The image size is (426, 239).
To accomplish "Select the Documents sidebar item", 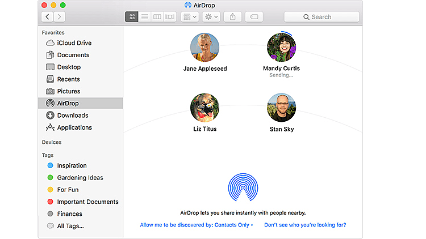I will click(x=73, y=55).
